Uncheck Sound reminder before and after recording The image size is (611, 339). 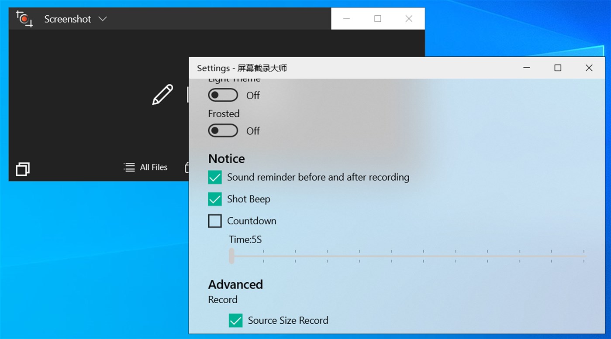(x=214, y=177)
